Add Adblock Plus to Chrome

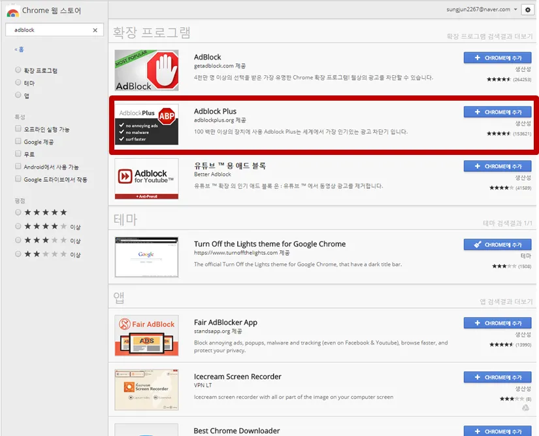click(x=497, y=112)
